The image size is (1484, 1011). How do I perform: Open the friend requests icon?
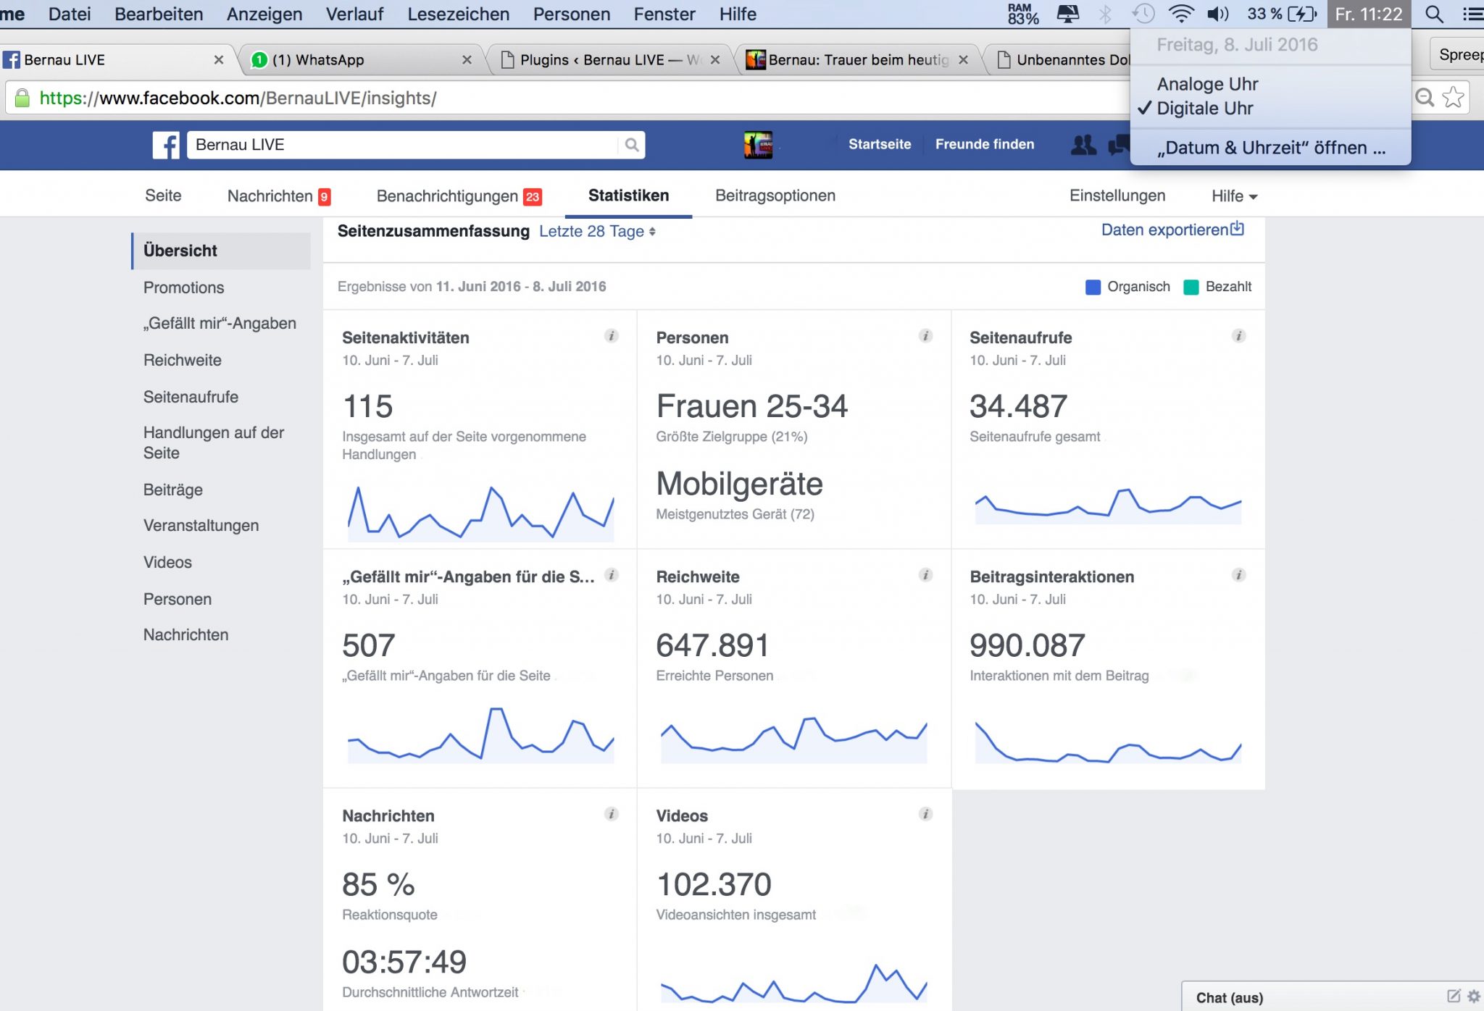point(1083,145)
